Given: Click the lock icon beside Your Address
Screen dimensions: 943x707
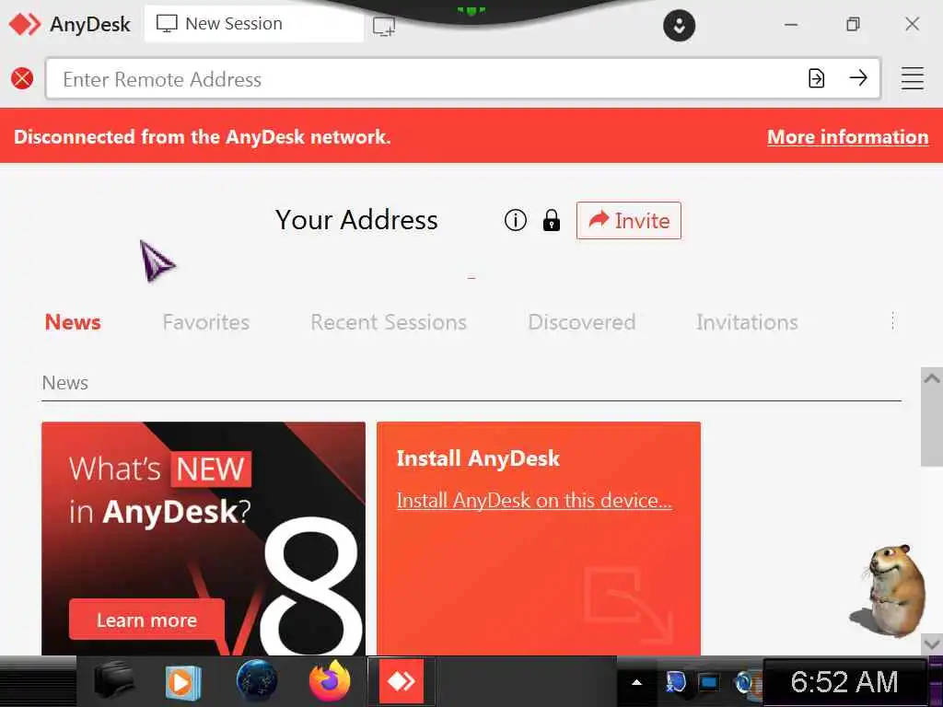Looking at the screenshot, I should 551,220.
